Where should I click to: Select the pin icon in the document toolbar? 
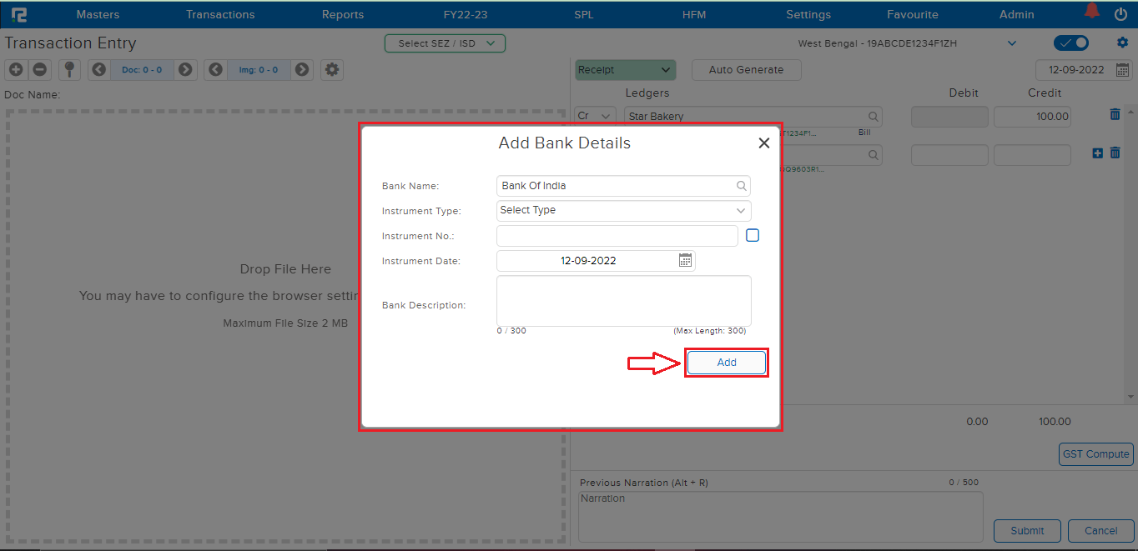pyautogui.click(x=69, y=69)
